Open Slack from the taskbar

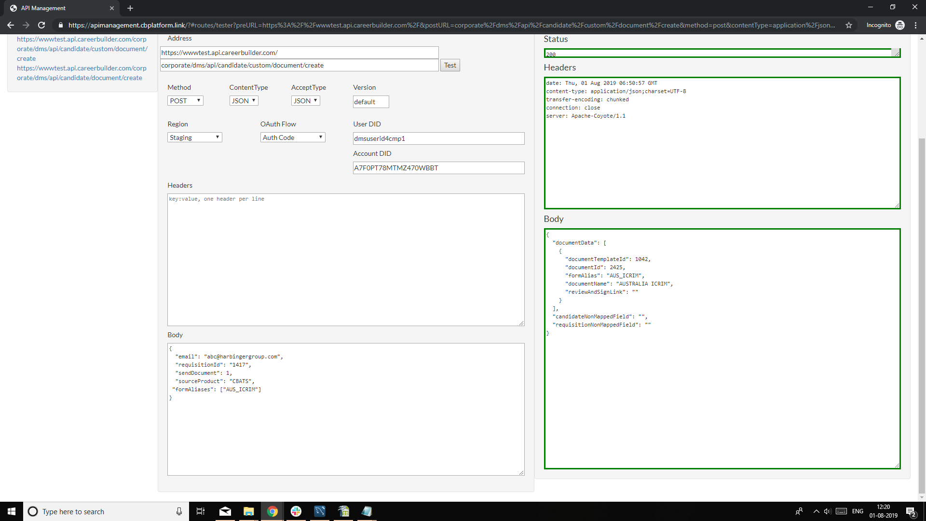click(296, 511)
